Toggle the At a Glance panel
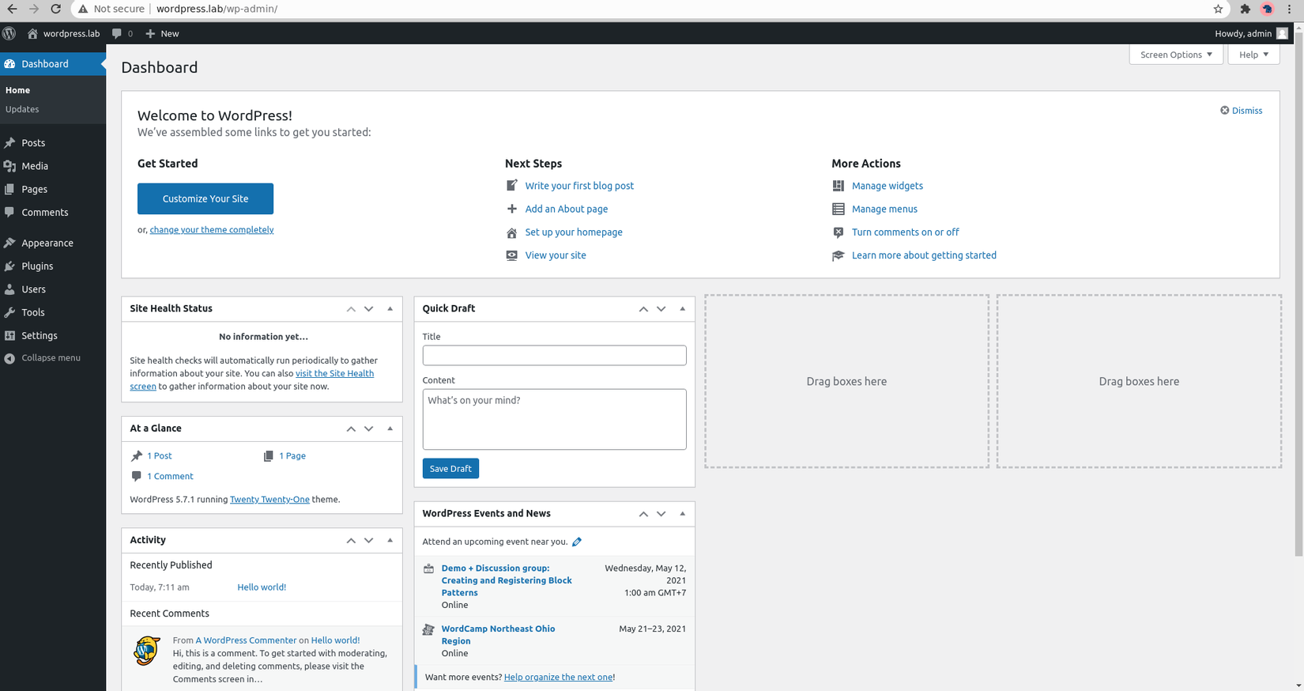The image size is (1304, 691). pos(390,429)
